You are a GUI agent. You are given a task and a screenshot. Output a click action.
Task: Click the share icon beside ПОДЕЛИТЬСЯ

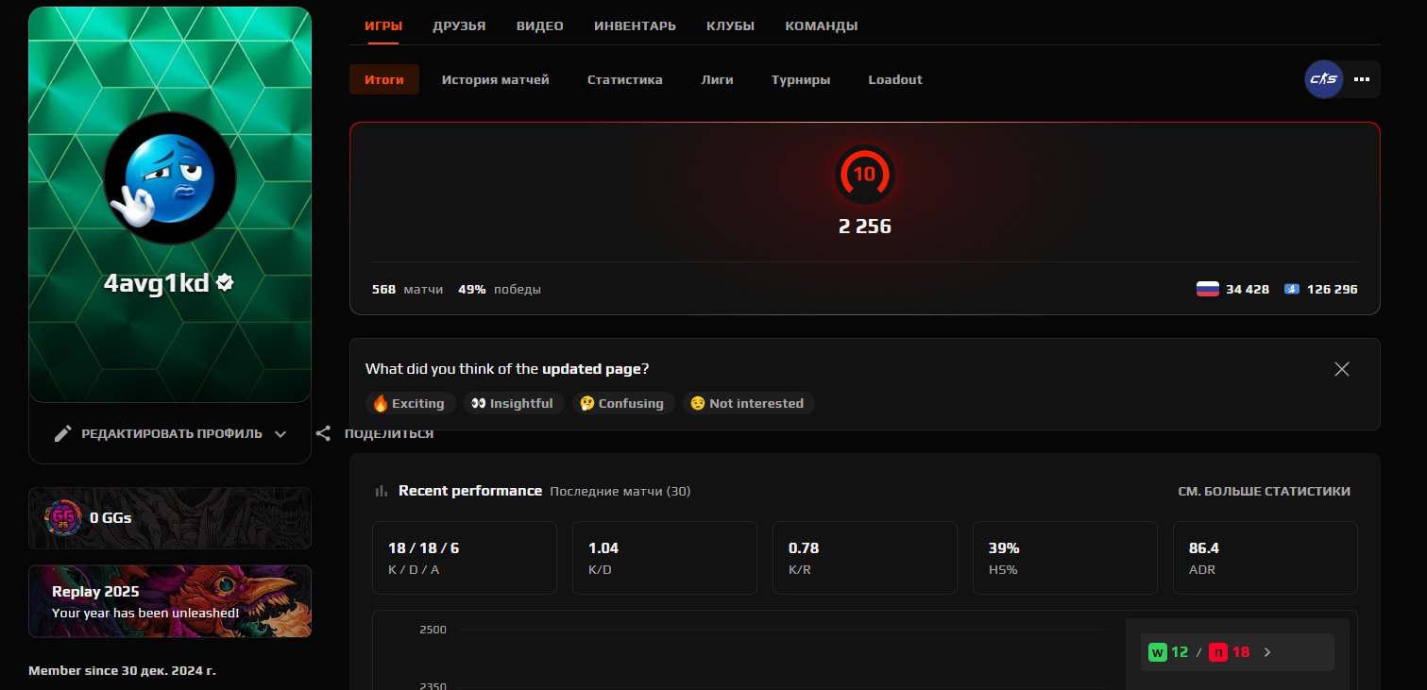tap(323, 432)
